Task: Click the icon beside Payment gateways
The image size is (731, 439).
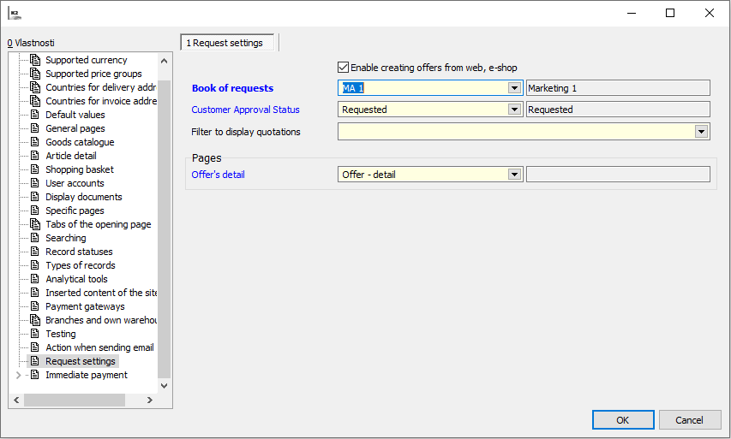Action: 35,306
